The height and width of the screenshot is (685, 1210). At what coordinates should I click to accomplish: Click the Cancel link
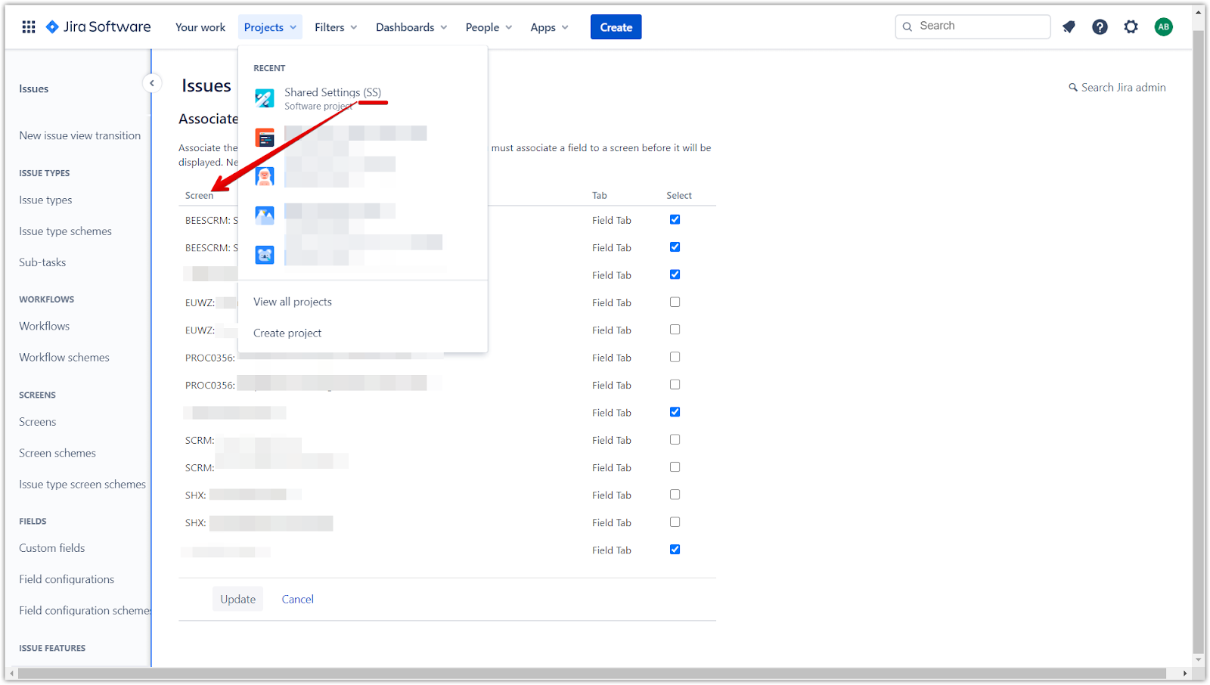[297, 599]
